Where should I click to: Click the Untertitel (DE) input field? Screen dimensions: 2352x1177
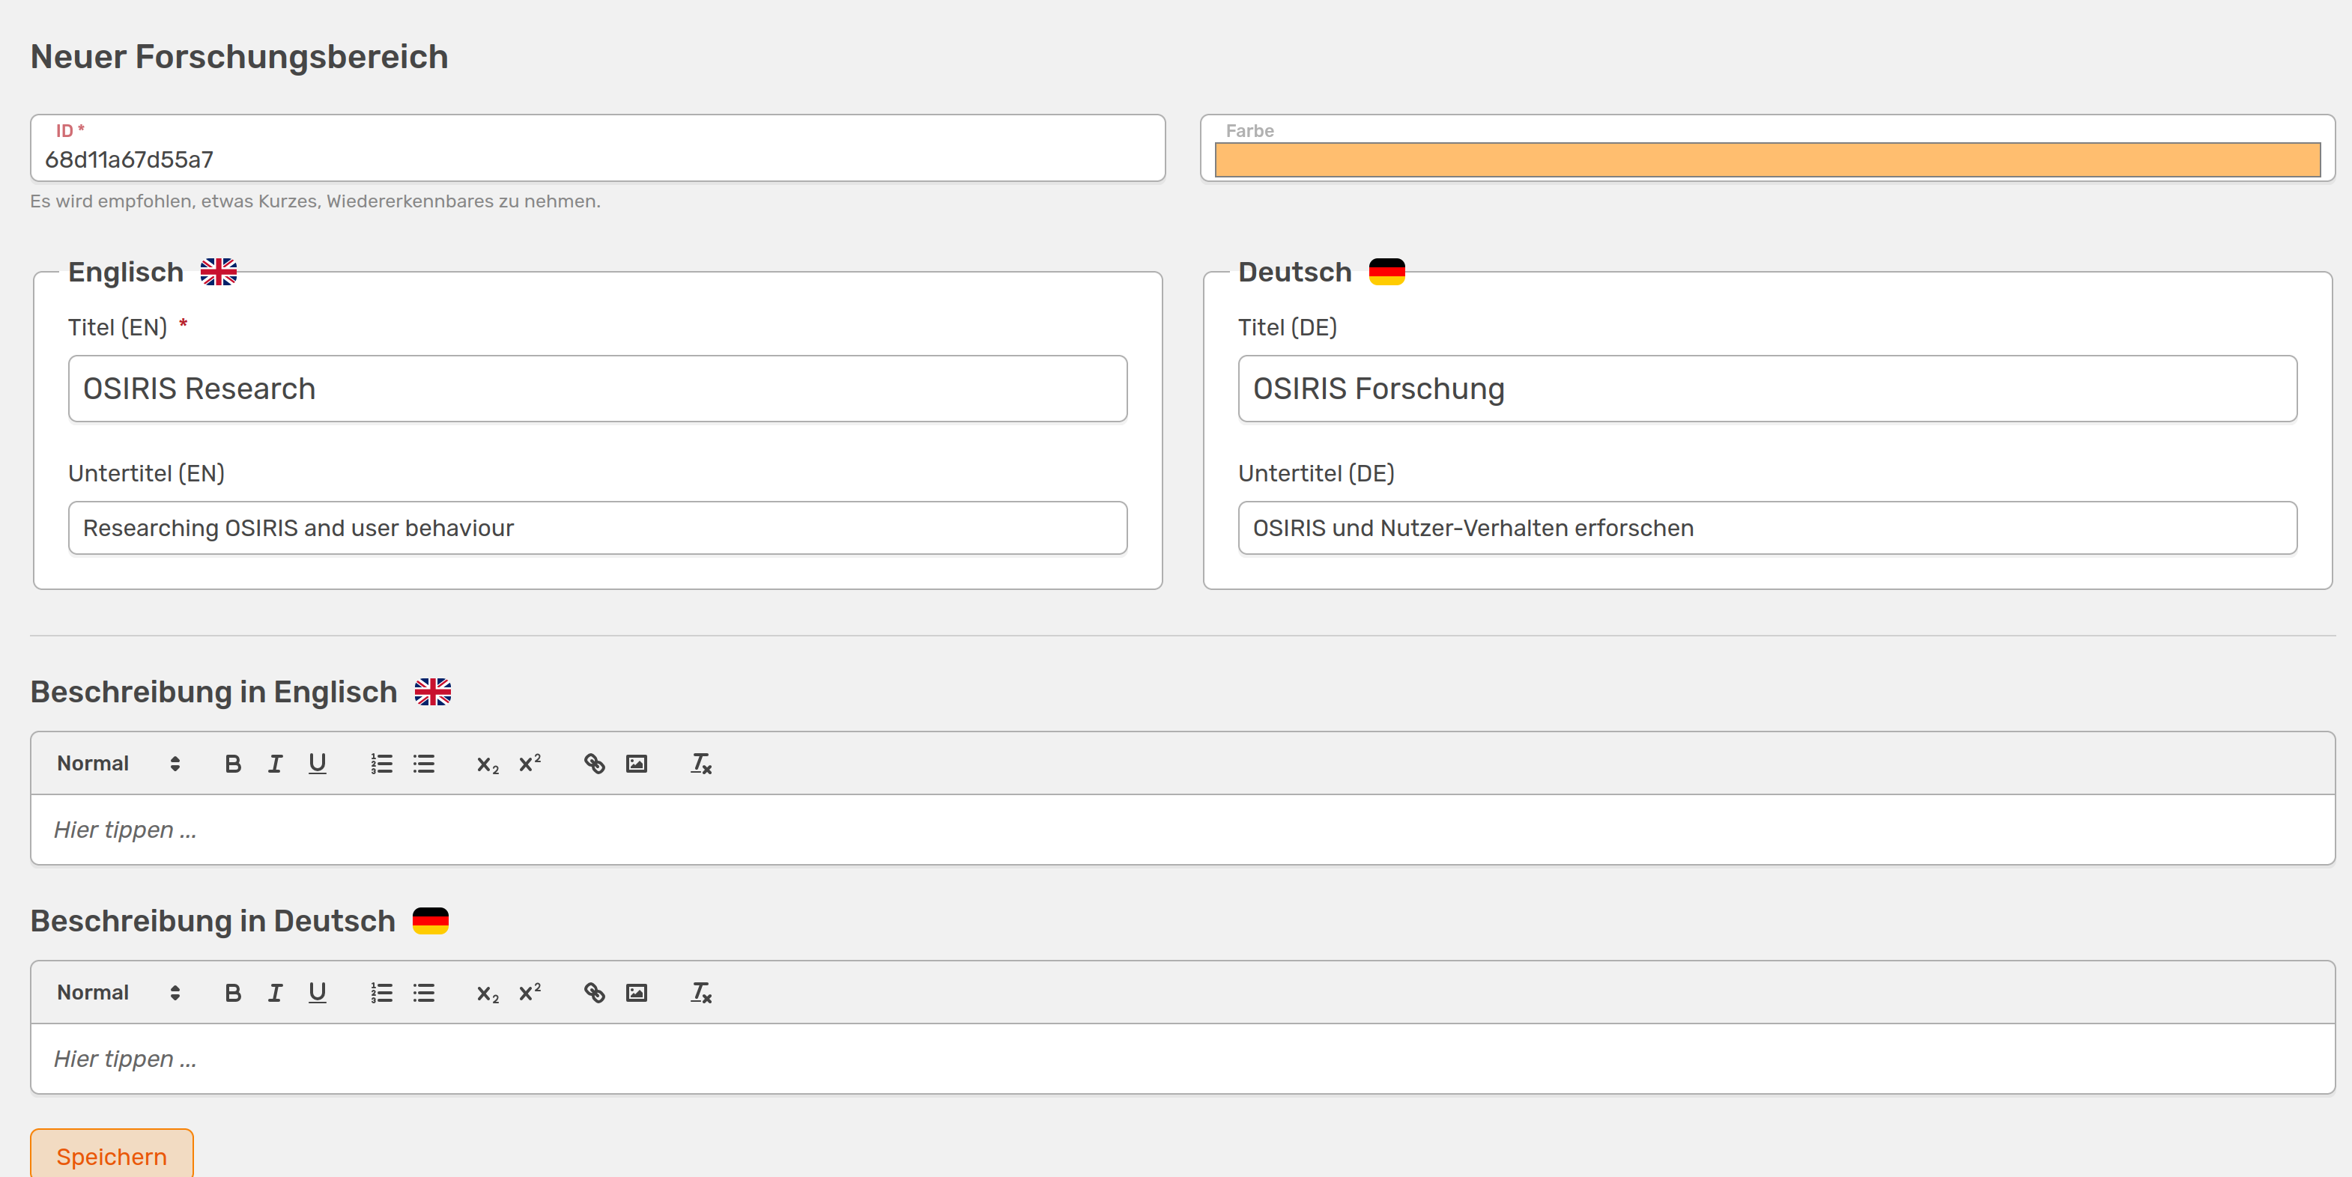pyautogui.click(x=1767, y=527)
